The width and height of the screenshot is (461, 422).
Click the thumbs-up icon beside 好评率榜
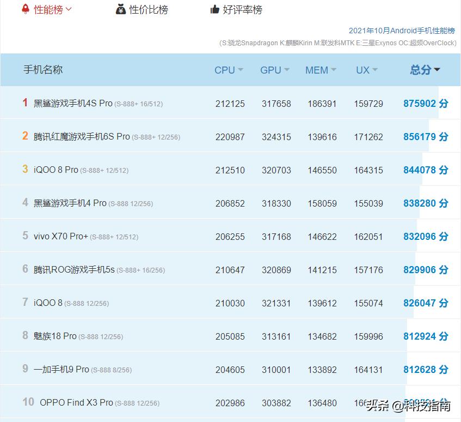216,9
